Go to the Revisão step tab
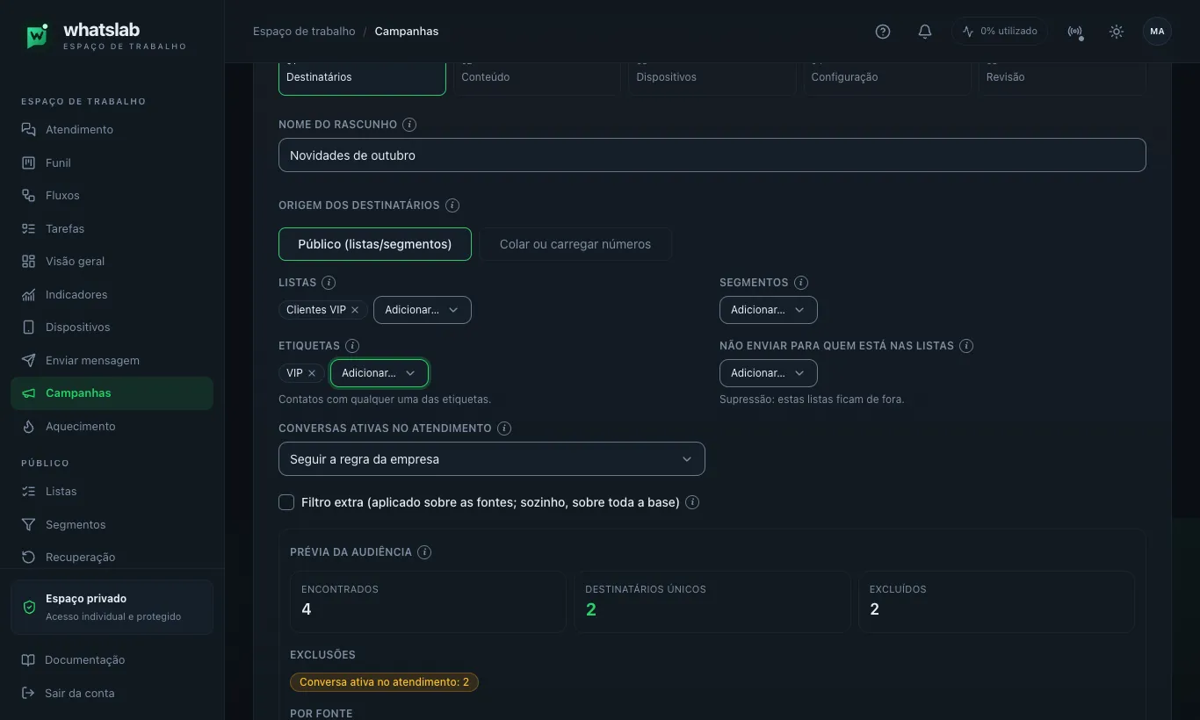 [1062, 77]
